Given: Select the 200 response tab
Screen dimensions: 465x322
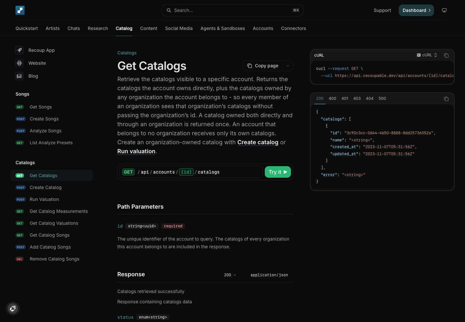Looking at the screenshot, I should click(x=320, y=99).
